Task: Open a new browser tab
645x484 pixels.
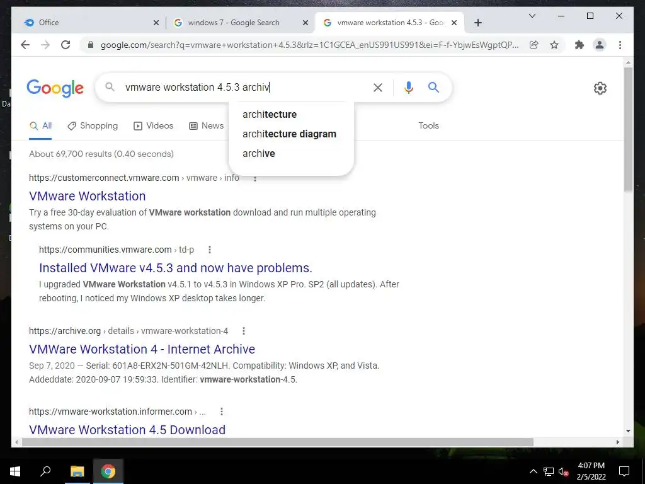Action: click(477, 23)
